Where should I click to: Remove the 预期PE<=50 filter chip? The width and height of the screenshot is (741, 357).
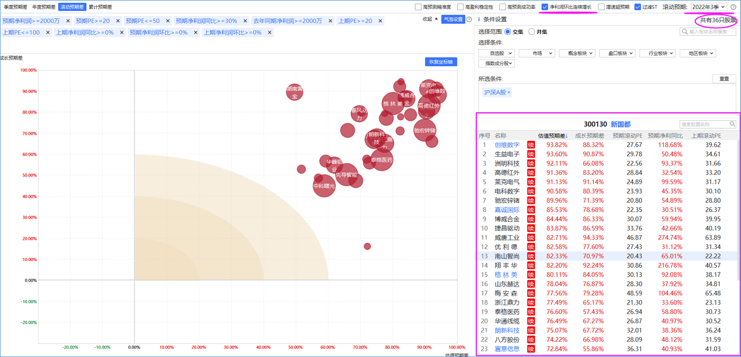(168, 21)
